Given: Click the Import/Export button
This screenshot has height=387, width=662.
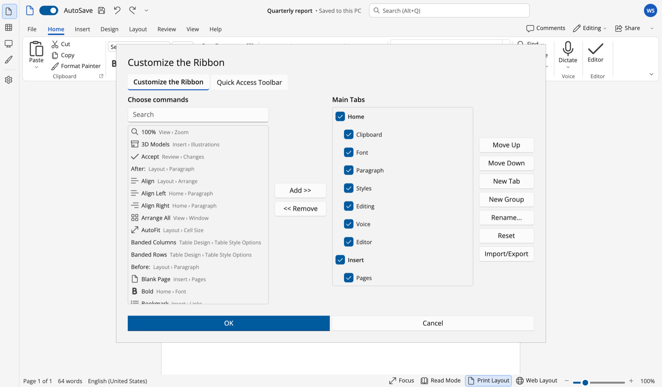Looking at the screenshot, I should [506, 254].
